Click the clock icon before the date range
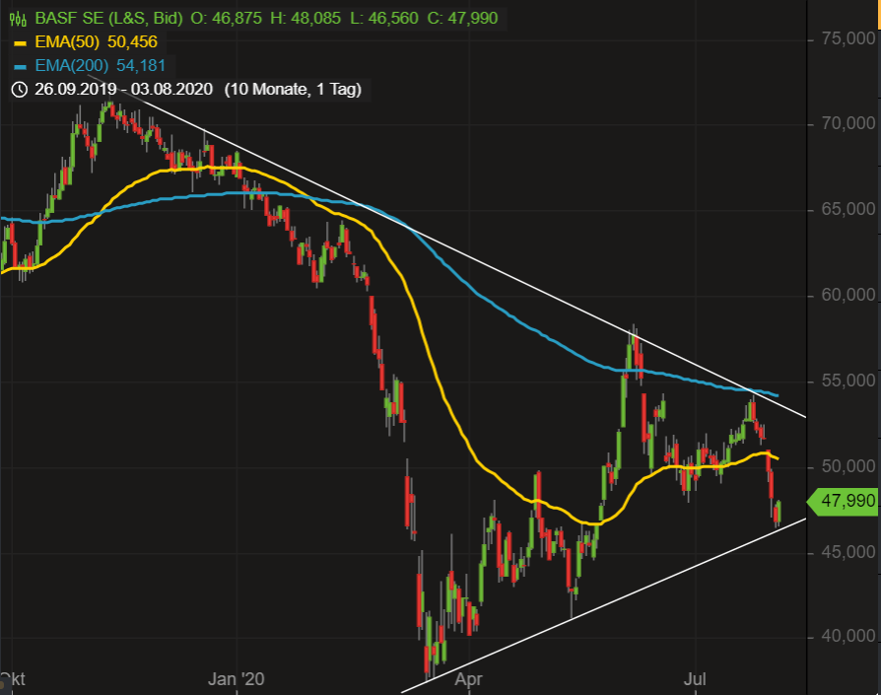881x695 pixels. pos(17,89)
